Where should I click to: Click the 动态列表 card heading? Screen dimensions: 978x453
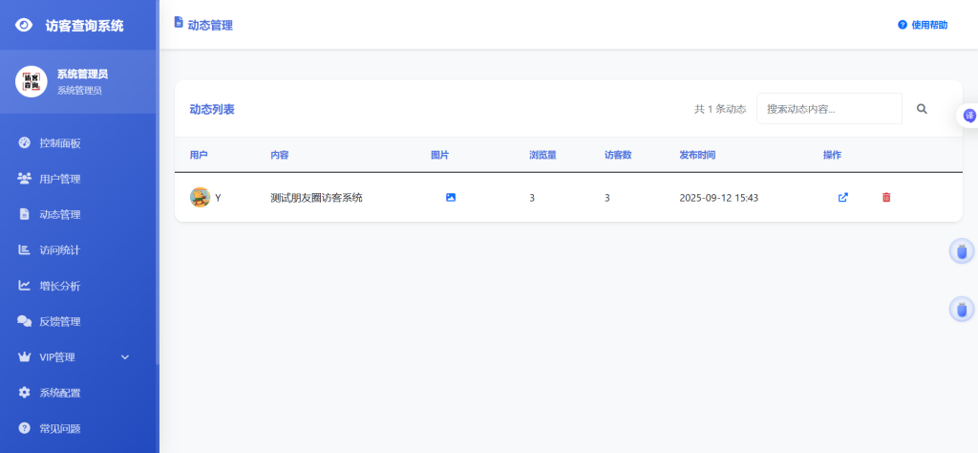point(212,109)
